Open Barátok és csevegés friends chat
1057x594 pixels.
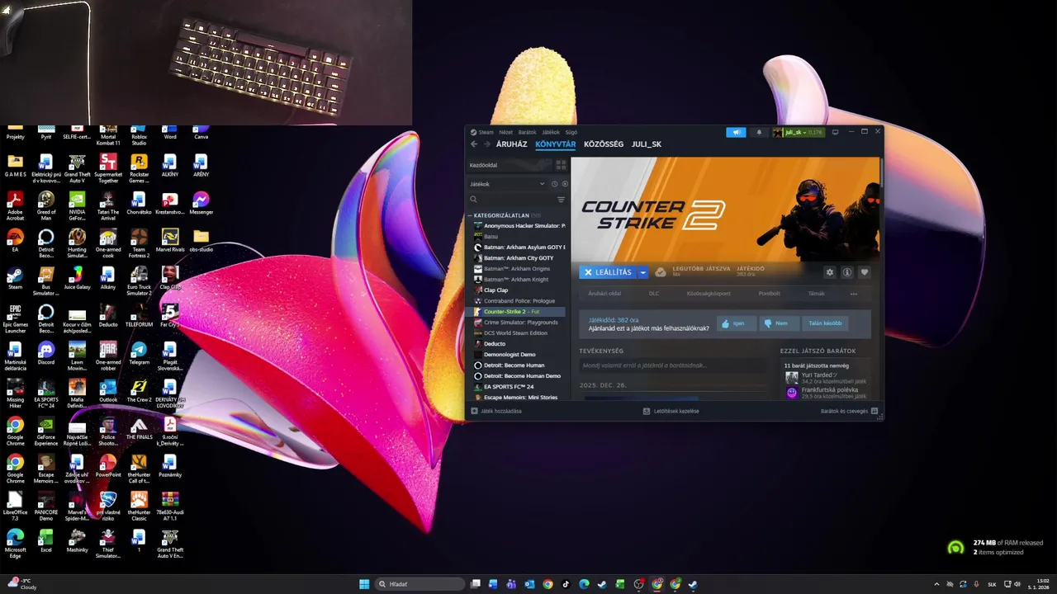[849, 411]
